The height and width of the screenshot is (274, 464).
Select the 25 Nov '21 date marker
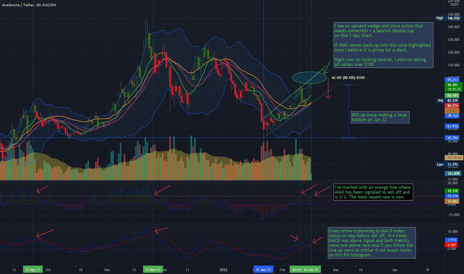coord(153,270)
